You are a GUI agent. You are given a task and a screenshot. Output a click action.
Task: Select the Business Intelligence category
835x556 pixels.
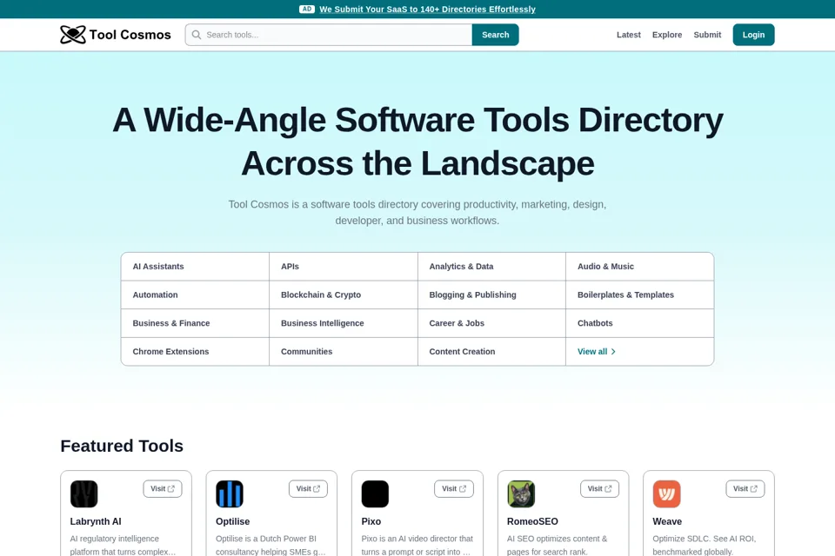(x=344, y=323)
